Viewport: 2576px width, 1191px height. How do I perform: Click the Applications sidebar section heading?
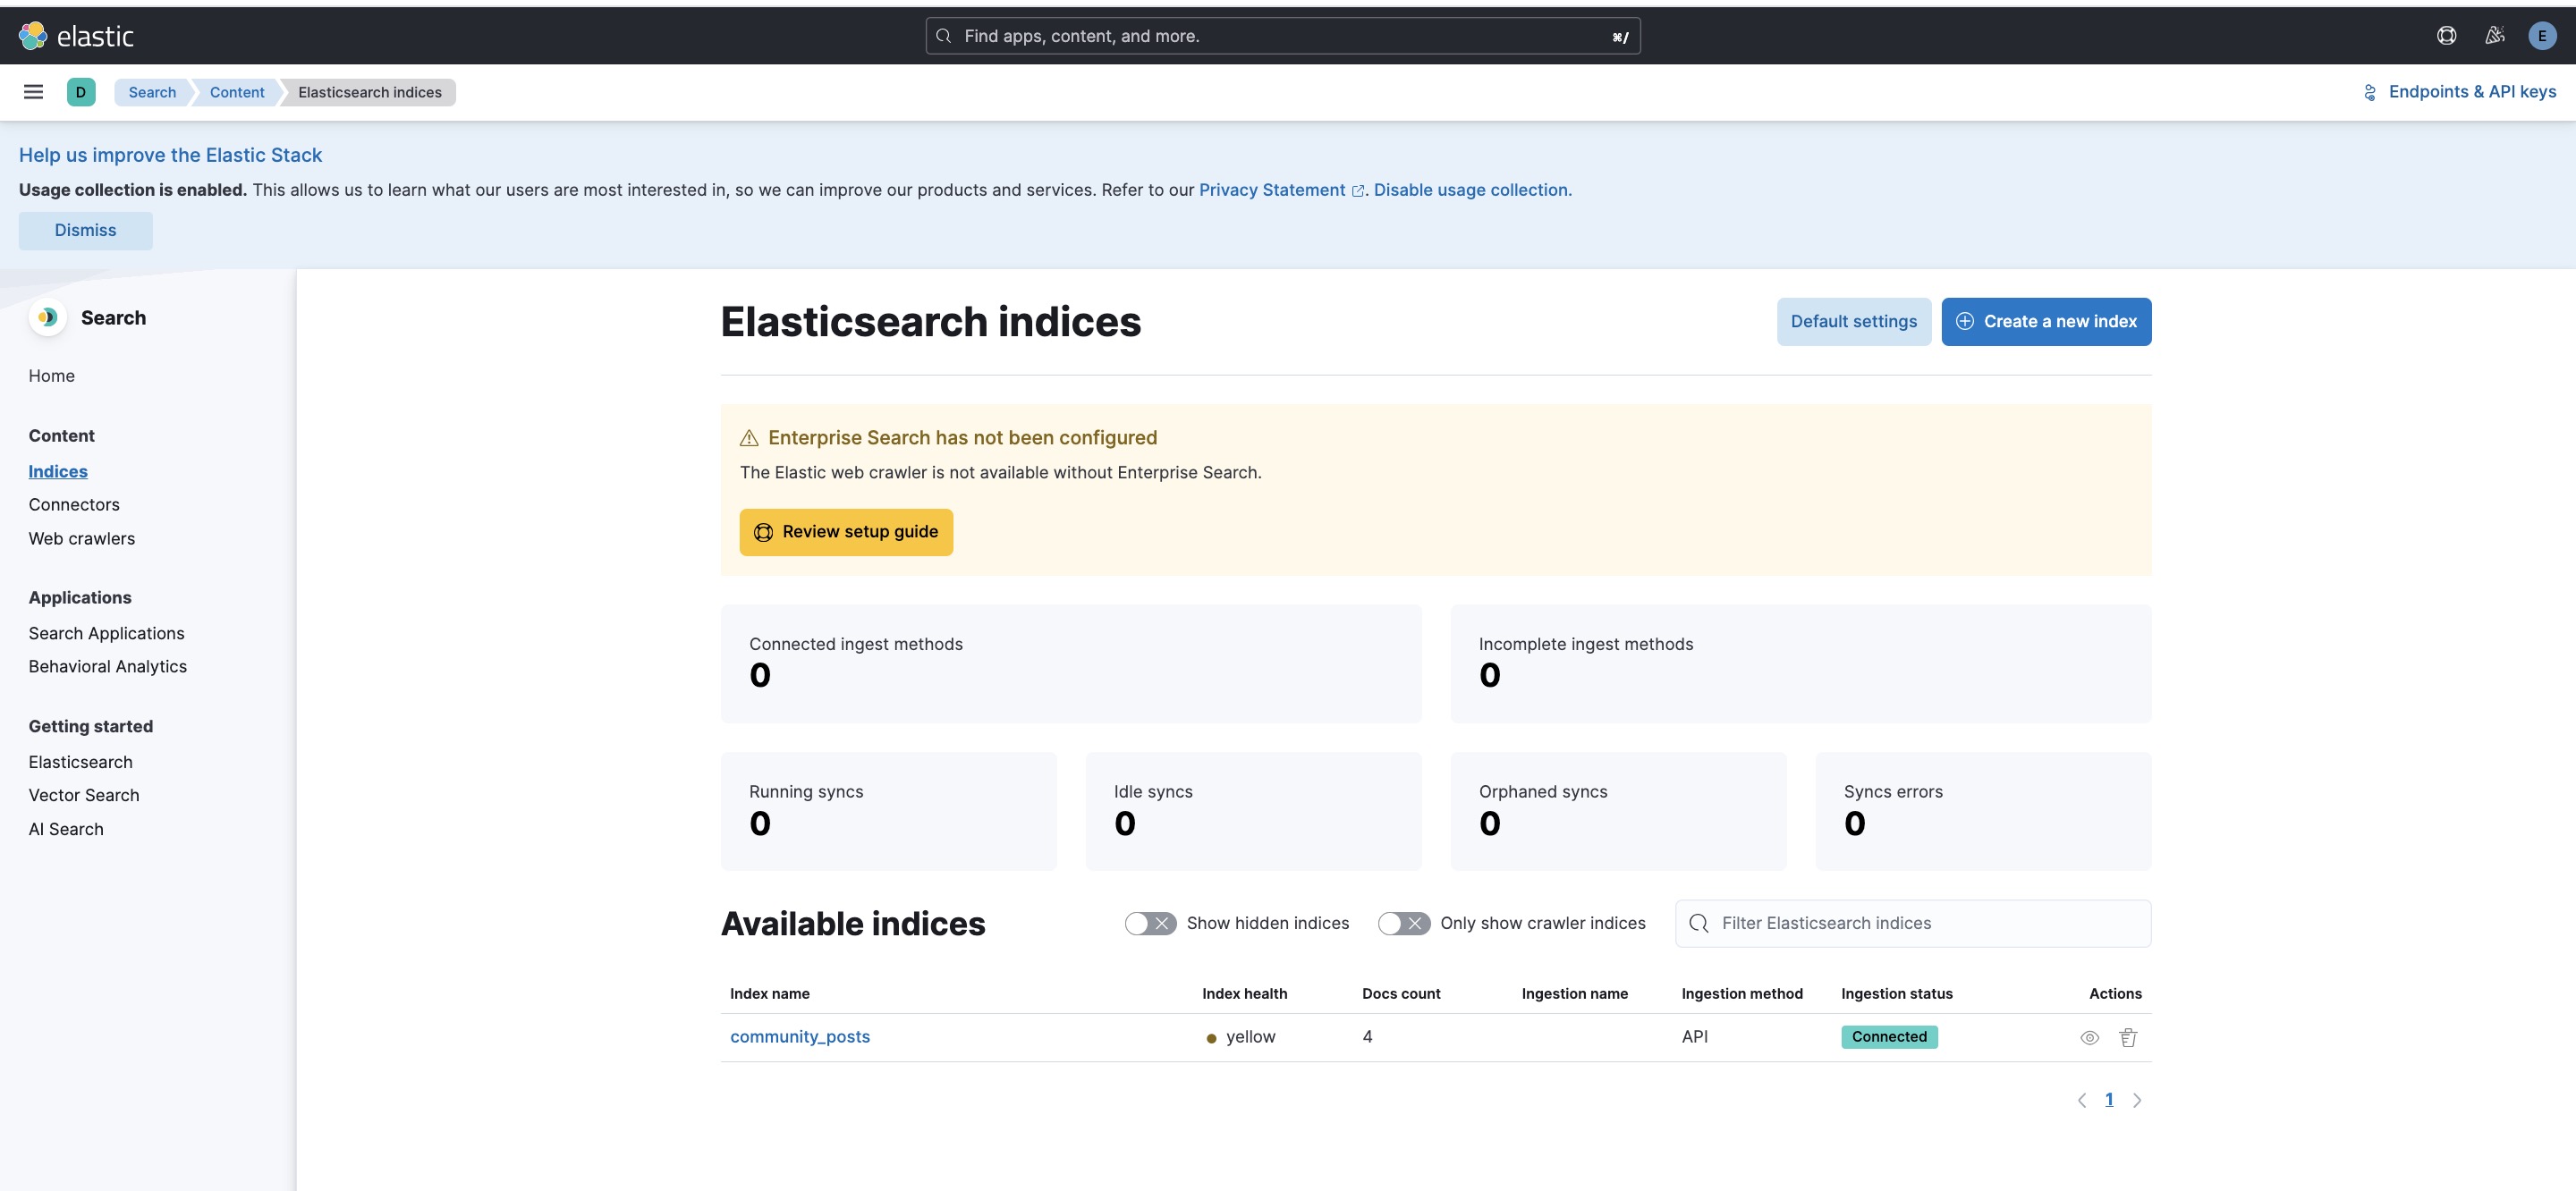coord(80,598)
